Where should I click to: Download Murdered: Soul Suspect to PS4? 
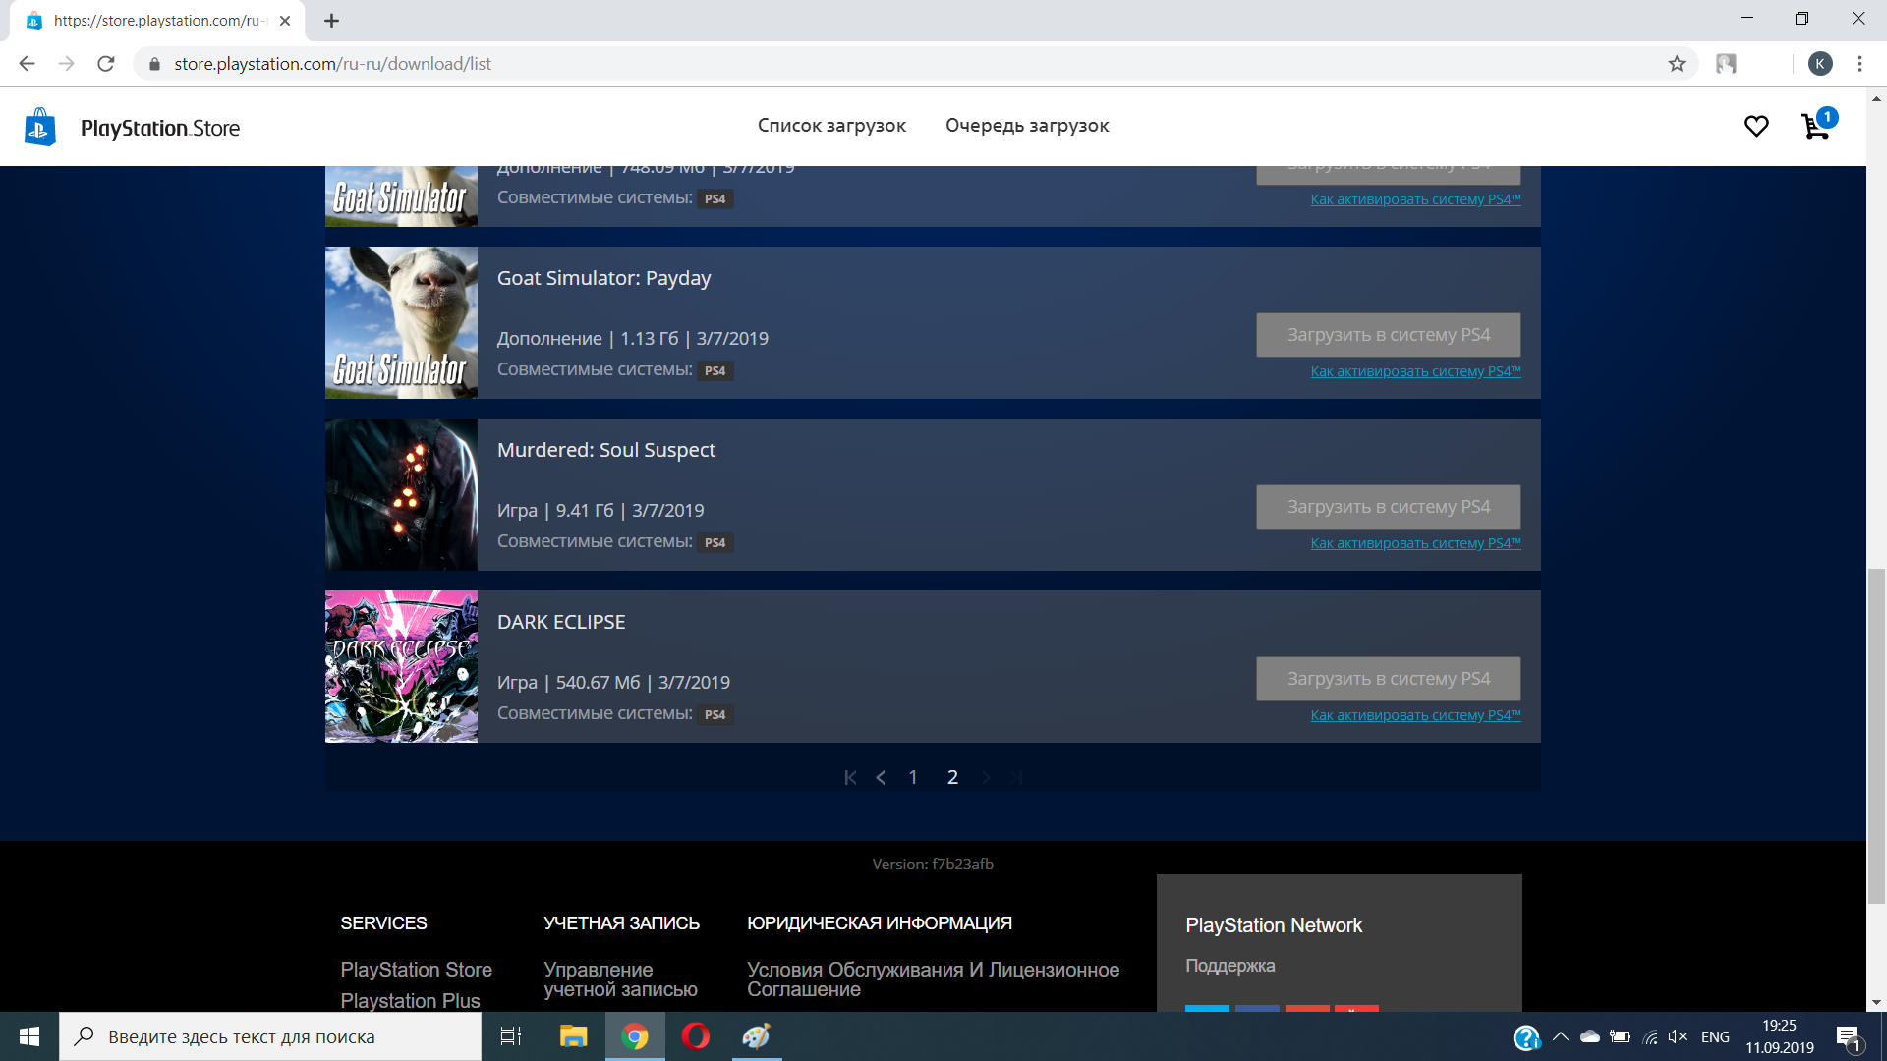(1388, 507)
